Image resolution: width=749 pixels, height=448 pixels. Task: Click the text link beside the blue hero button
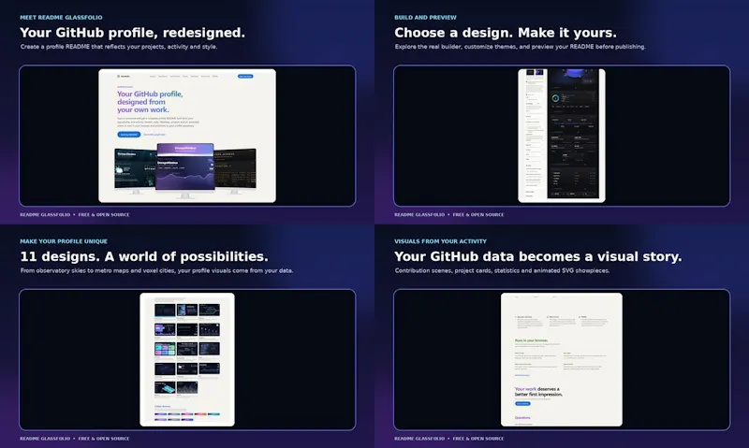click(154, 135)
